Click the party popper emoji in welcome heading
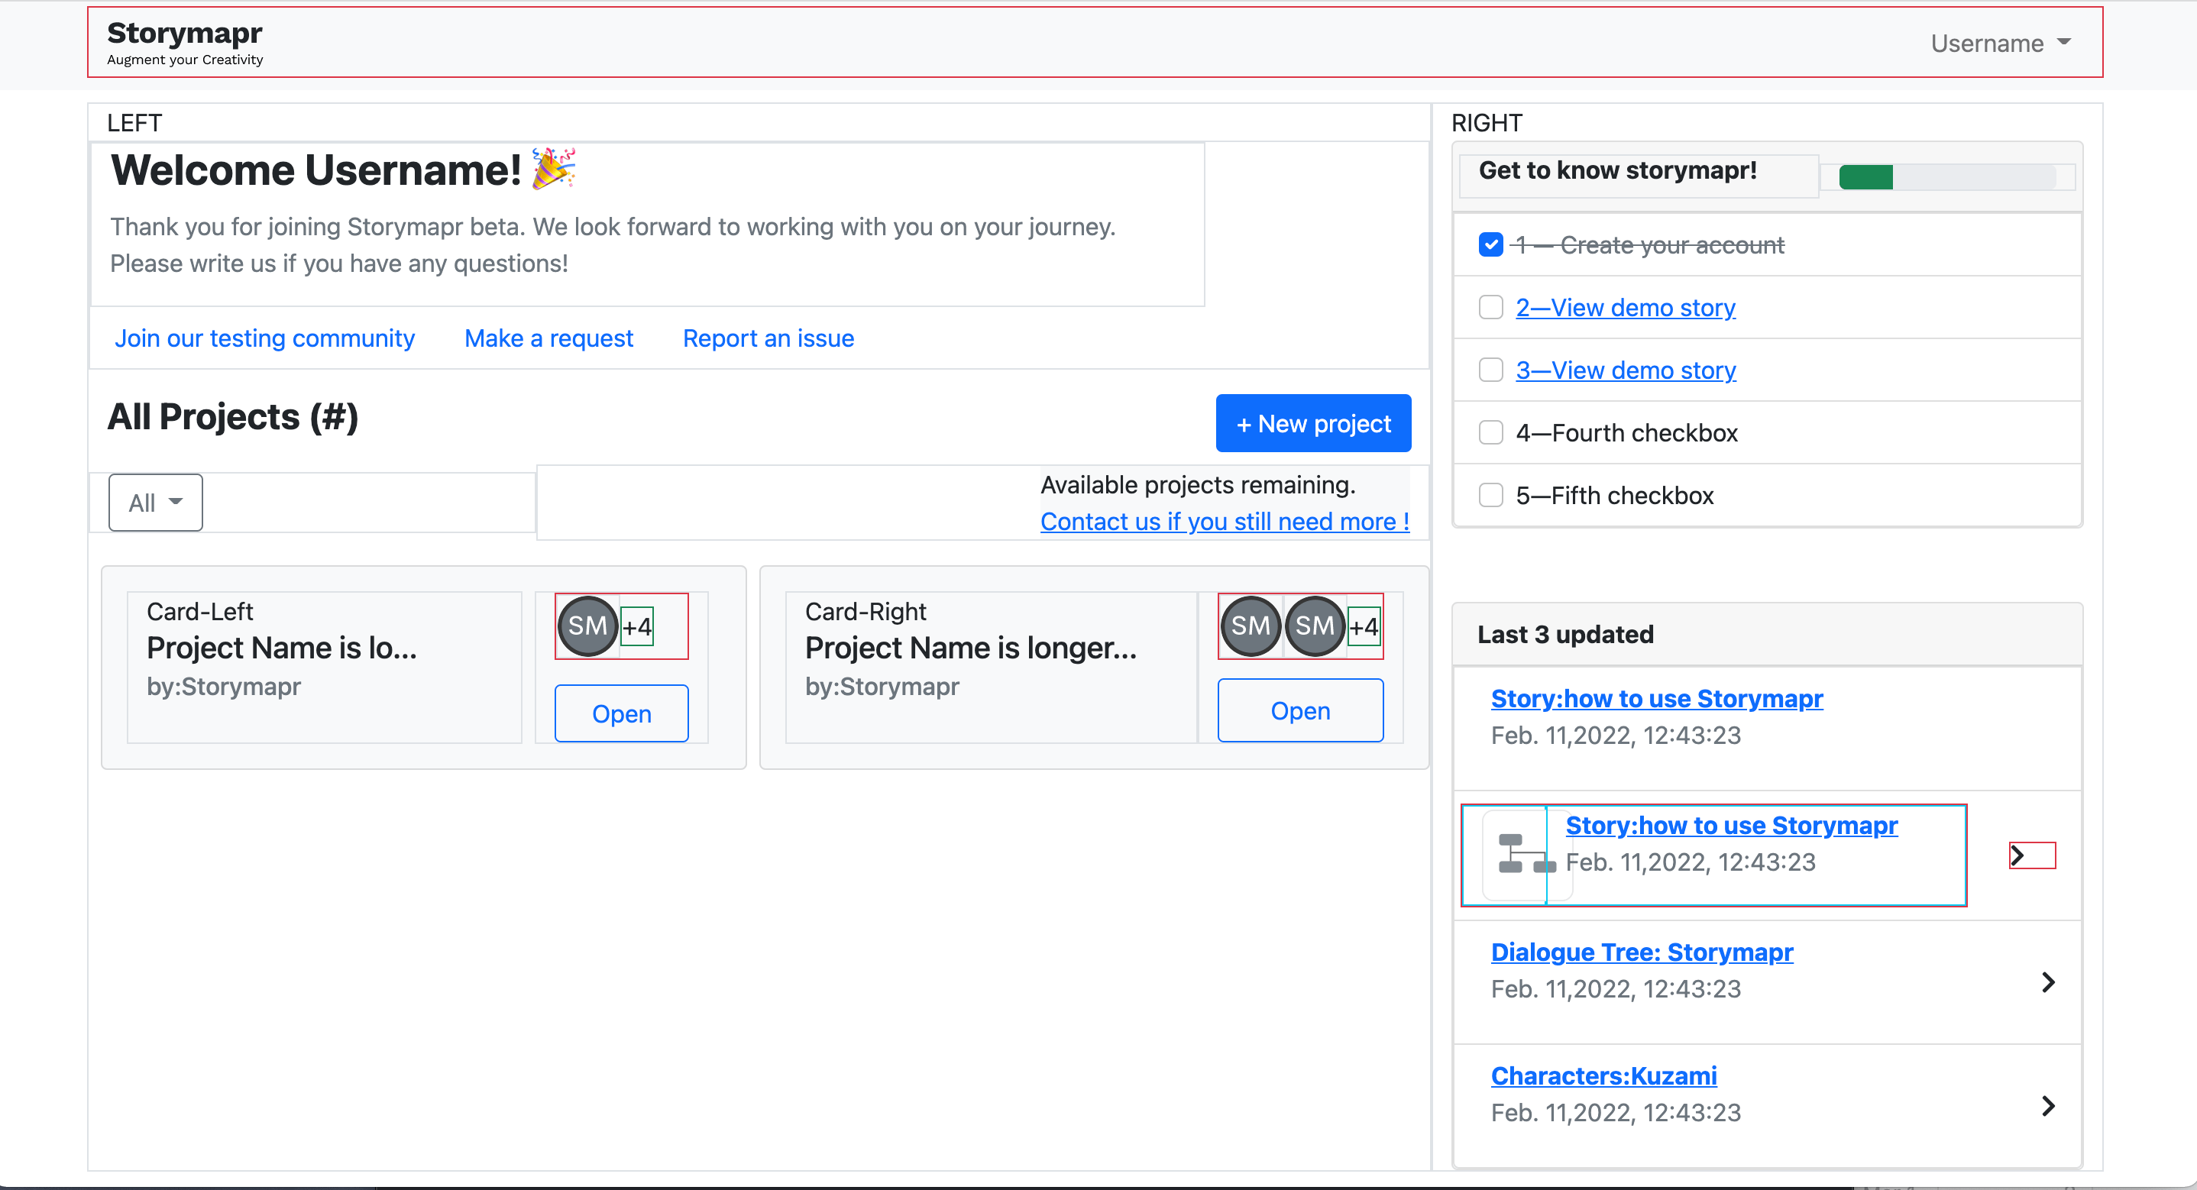 coord(555,168)
